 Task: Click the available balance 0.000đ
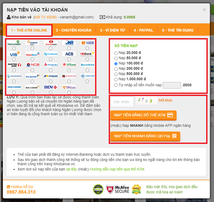pyautogui.click(x=129, y=17)
